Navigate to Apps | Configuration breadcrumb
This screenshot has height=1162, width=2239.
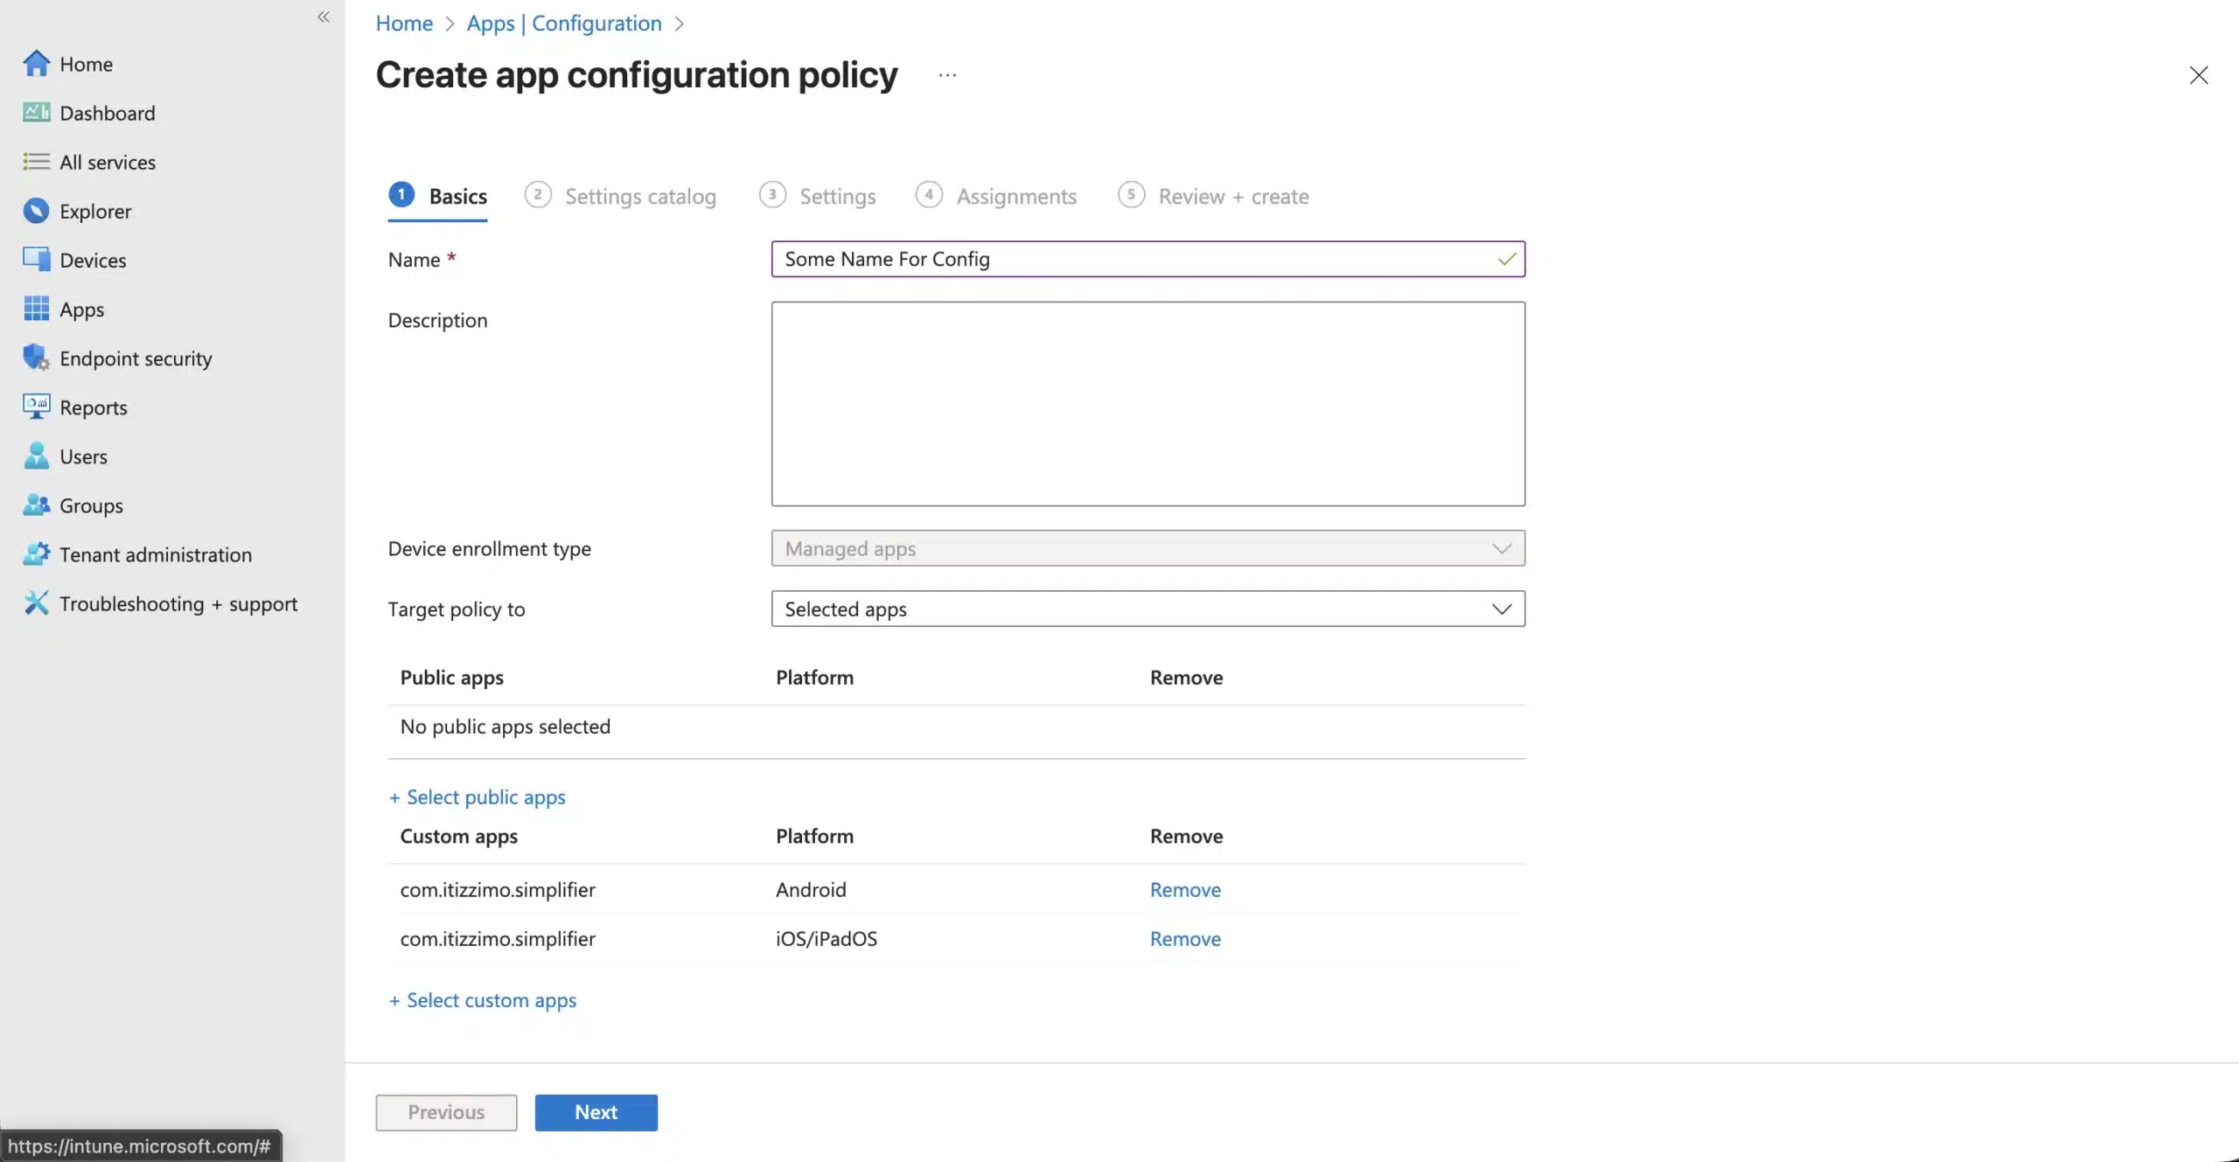564,24
